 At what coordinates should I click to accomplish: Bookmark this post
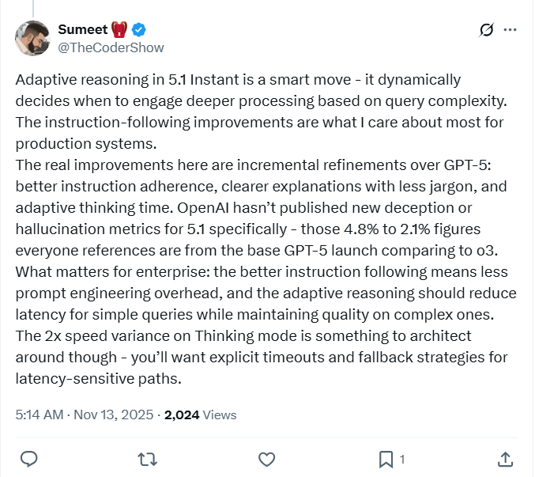point(386,459)
